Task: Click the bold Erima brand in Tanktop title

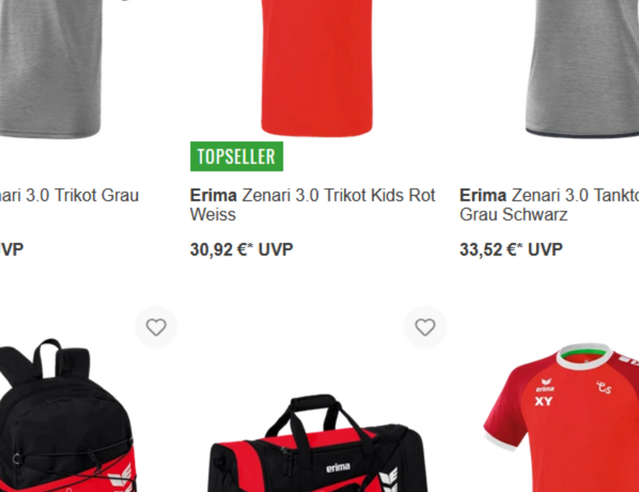Action: coord(483,195)
